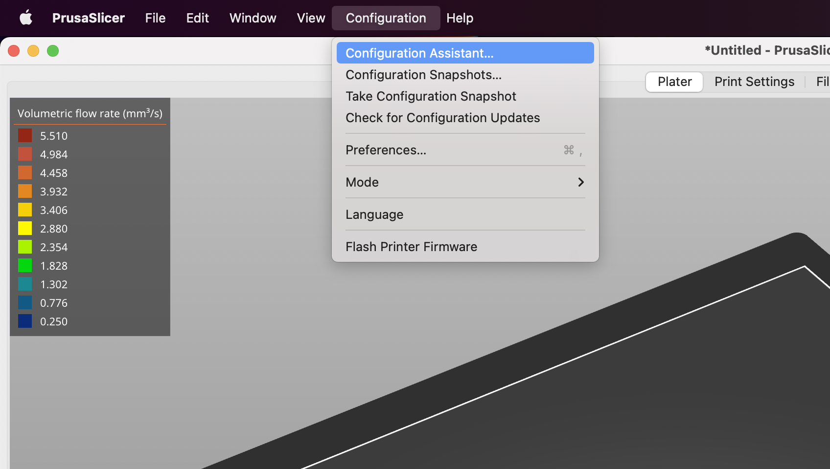Image resolution: width=830 pixels, height=469 pixels.
Task: Click the 0.776 blue swatch
Action: click(x=25, y=302)
